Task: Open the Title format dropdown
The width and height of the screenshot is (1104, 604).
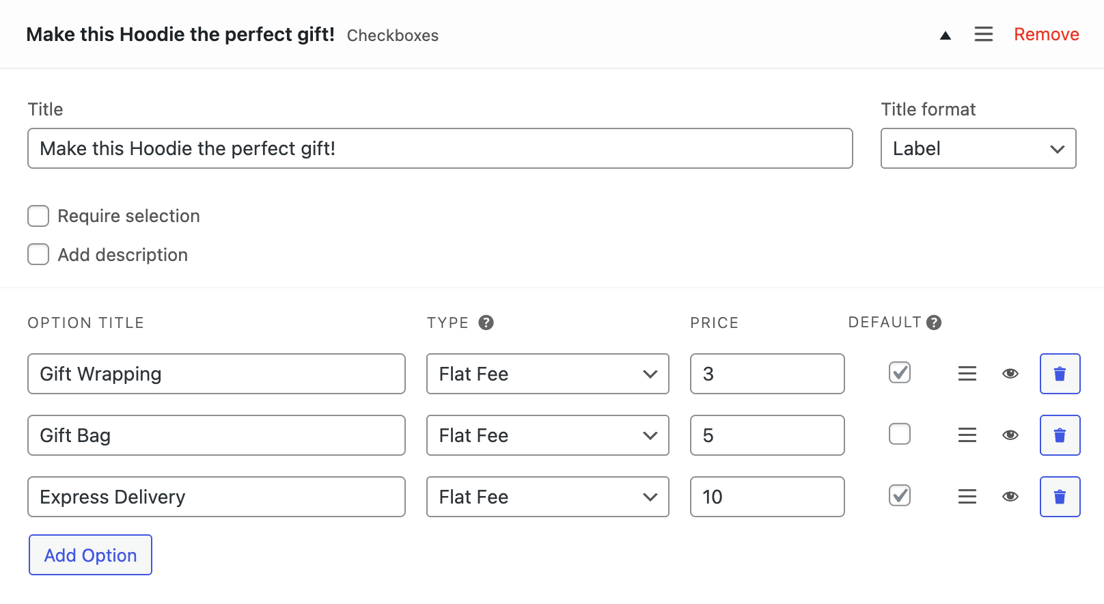Action: (x=978, y=148)
